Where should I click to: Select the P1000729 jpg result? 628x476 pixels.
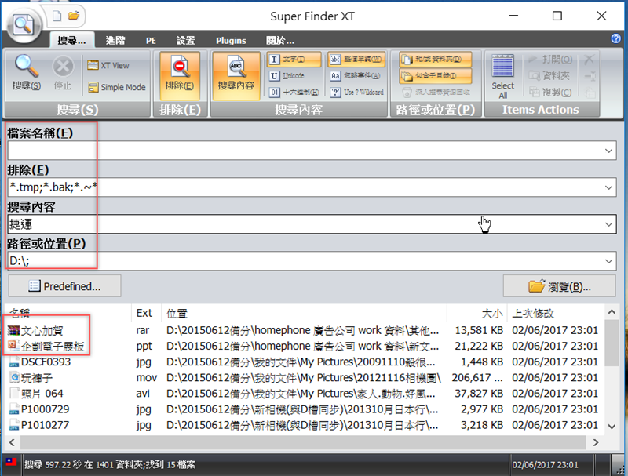304,409
